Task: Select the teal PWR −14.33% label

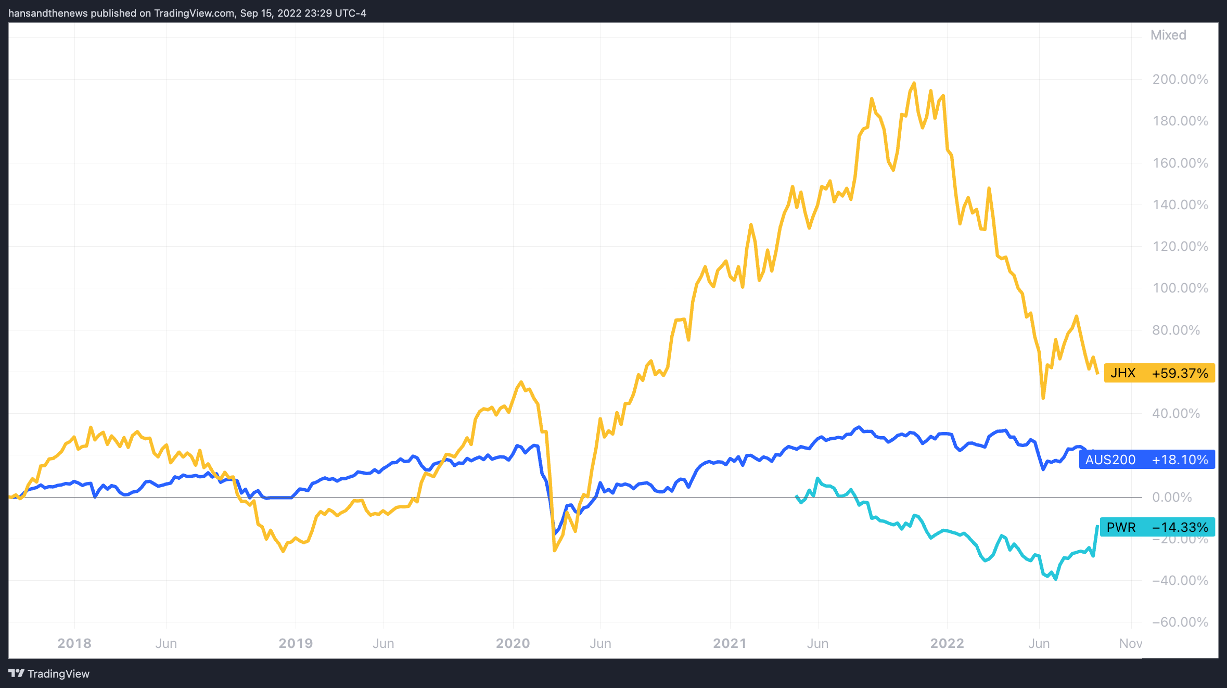Action: (x=1157, y=527)
